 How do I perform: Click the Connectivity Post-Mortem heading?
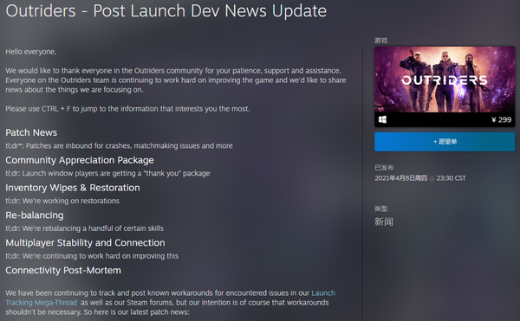tap(63, 270)
